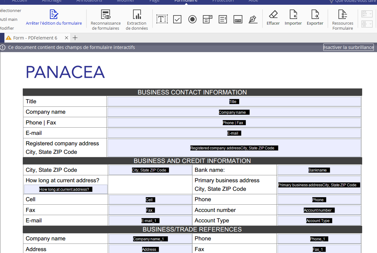Select the checkbox field tool

tap(177, 19)
